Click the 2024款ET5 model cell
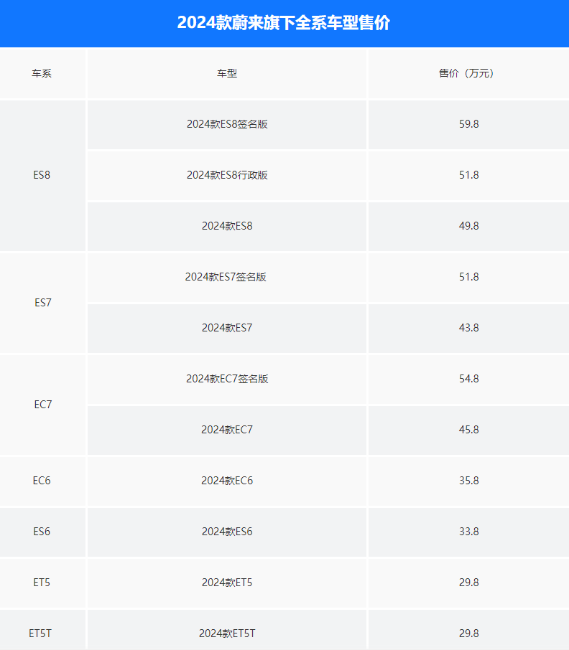Viewport: 569px width, 650px height. point(227,583)
